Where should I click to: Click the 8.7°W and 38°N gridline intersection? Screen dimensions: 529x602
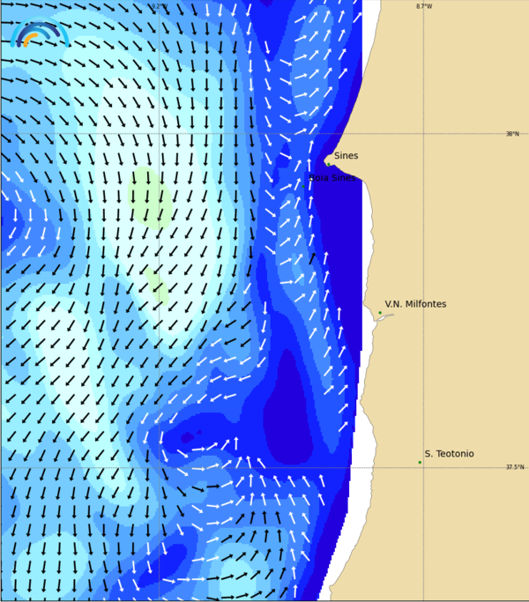423,134
